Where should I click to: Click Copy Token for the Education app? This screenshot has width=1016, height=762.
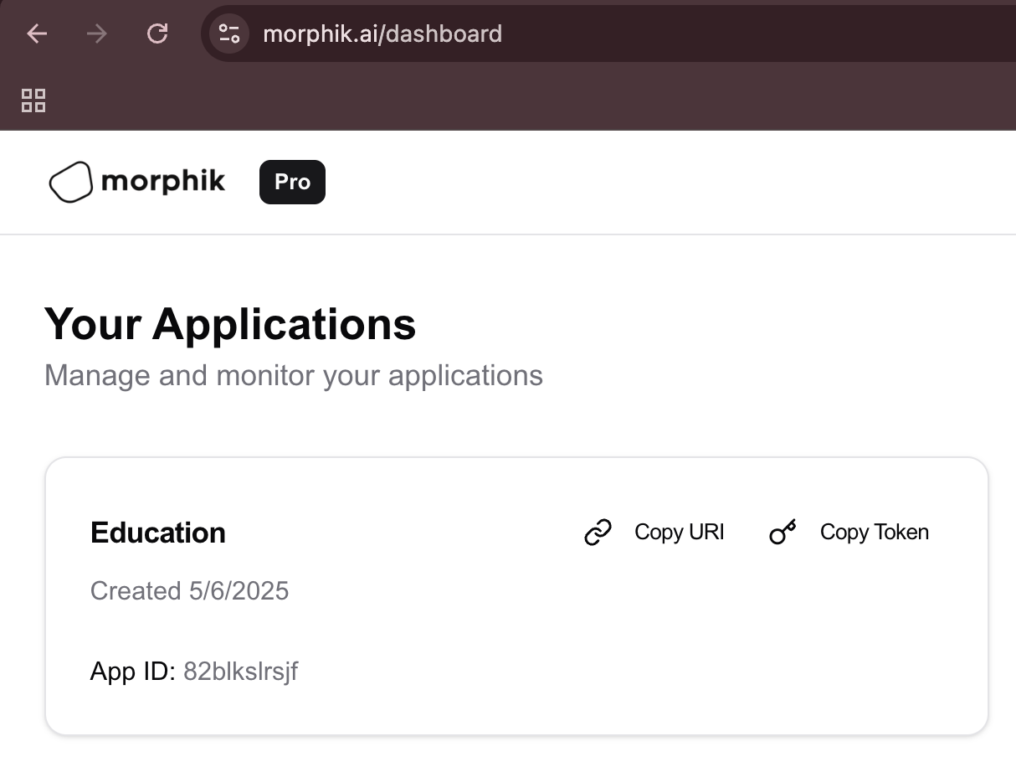874,532
